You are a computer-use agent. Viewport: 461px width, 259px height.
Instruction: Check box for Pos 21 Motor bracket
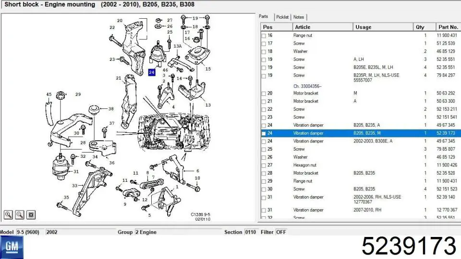click(264, 102)
